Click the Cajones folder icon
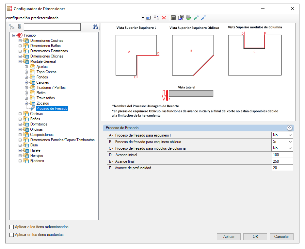 (32, 82)
